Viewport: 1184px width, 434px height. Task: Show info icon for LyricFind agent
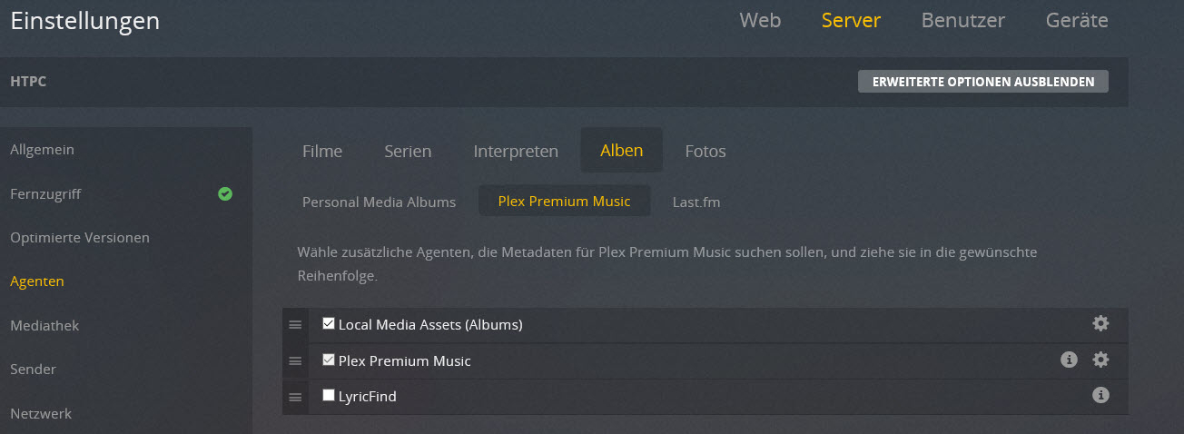click(x=1100, y=396)
